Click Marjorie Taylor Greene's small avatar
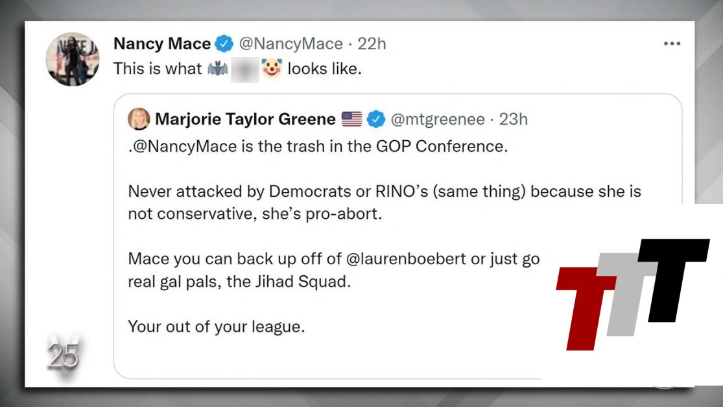The image size is (723, 407). (x=139, y=119)
